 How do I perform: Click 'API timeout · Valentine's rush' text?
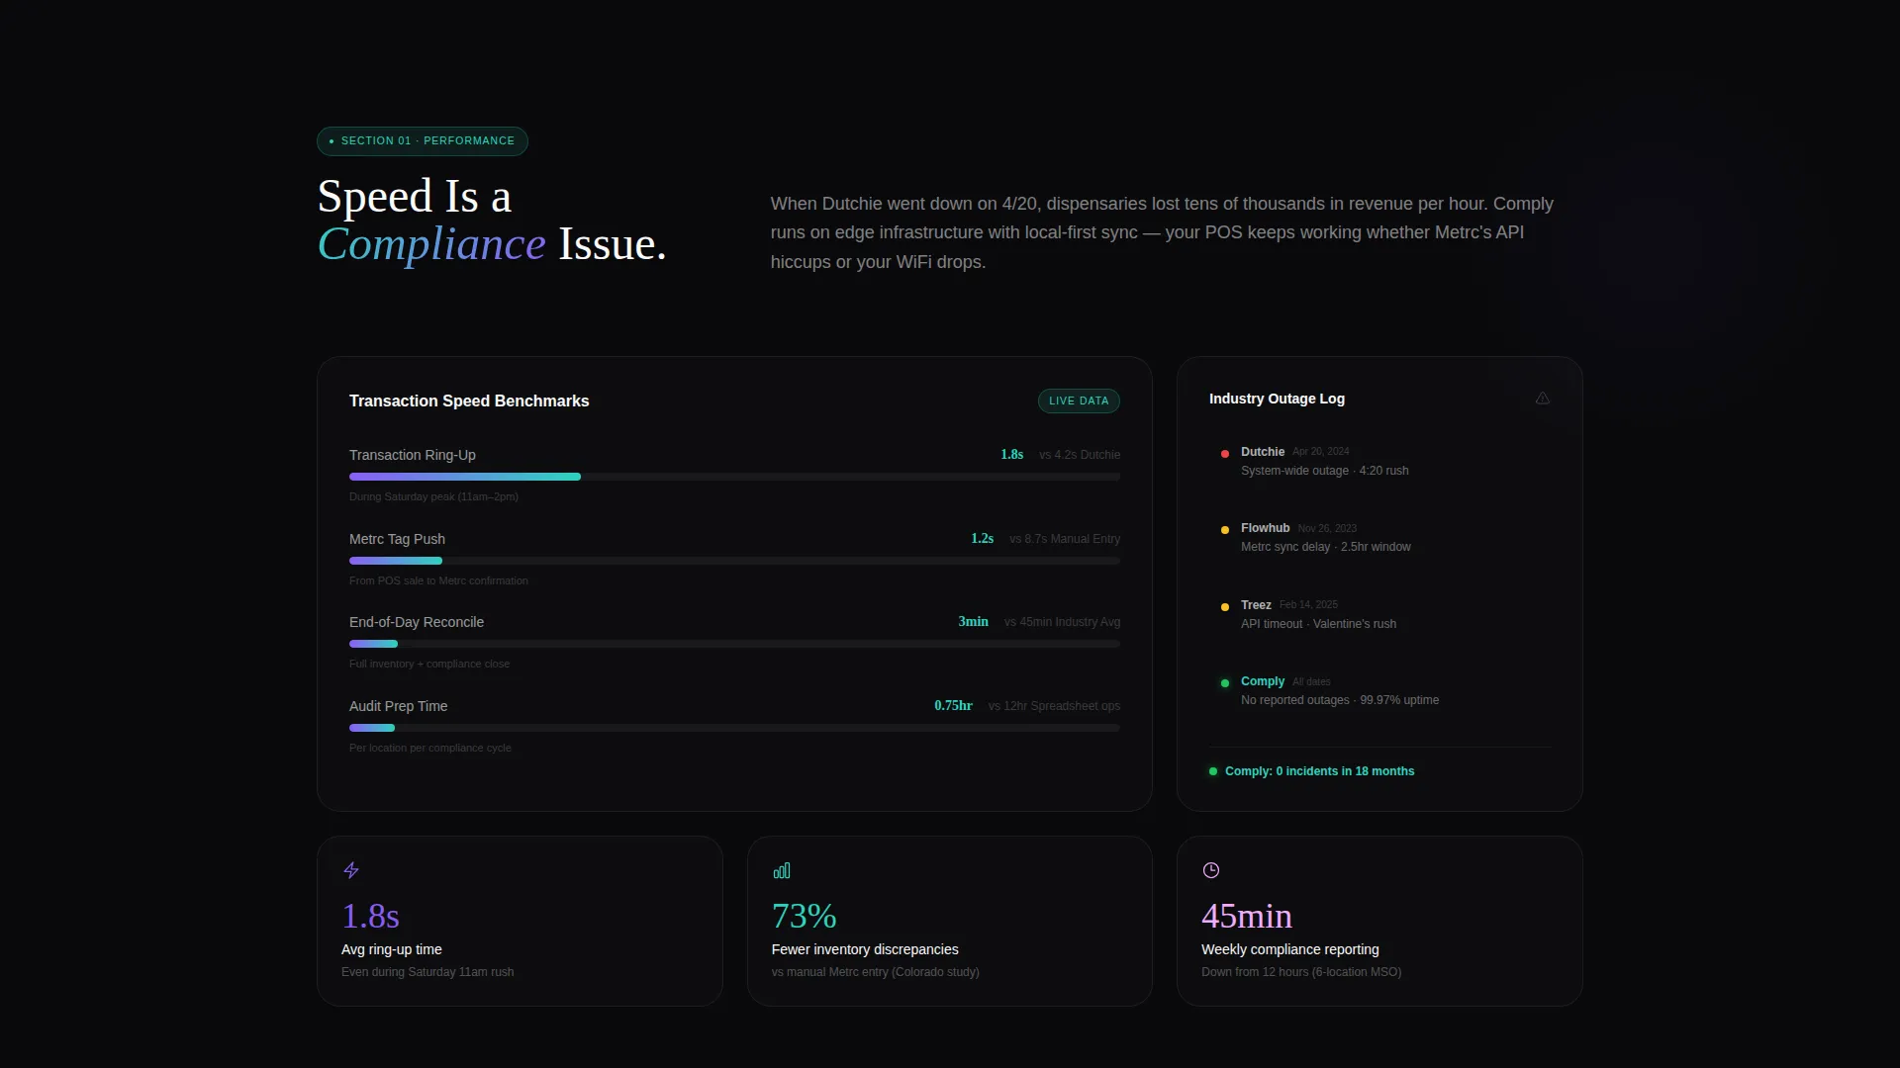(1318, 624)
